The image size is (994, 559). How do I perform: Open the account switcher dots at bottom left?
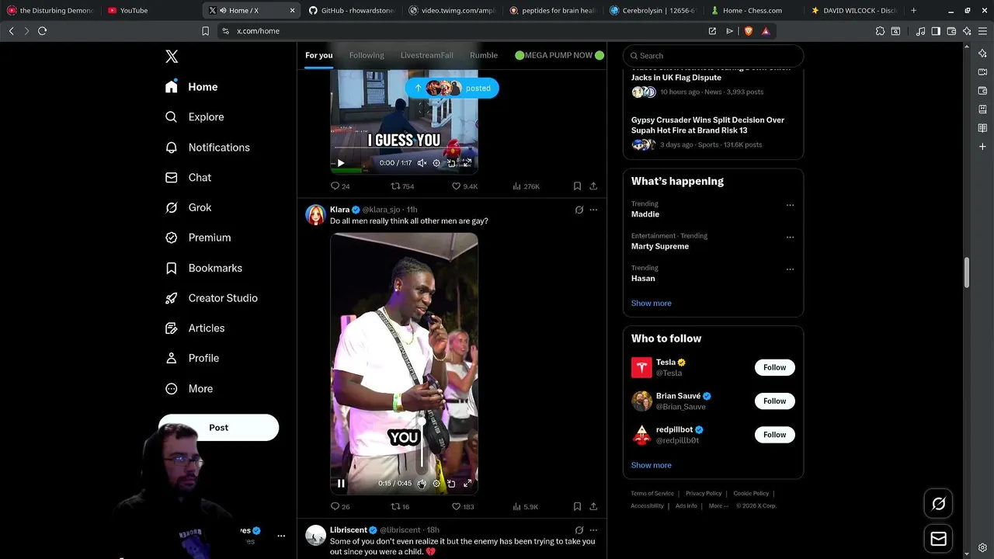coord(281,536)
